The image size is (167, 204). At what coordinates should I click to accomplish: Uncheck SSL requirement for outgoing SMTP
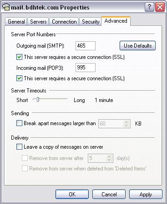[x=19, y=57]
